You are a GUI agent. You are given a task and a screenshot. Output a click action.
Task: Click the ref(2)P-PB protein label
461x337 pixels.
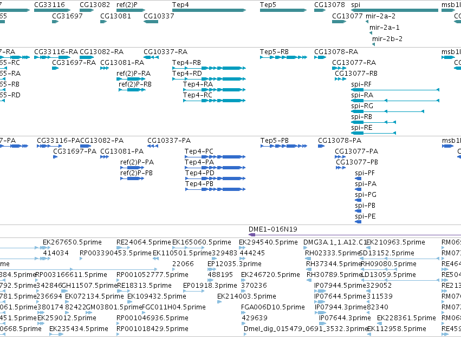coord(137,173)
